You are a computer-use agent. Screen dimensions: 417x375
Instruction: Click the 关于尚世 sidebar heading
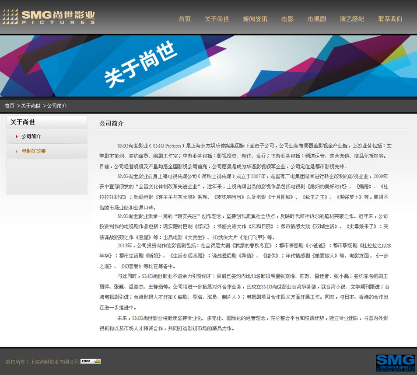(23, 122)
